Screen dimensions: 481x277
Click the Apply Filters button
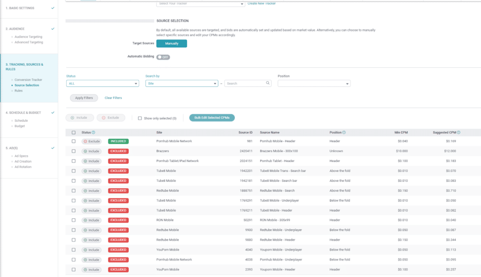click(84, 98)
